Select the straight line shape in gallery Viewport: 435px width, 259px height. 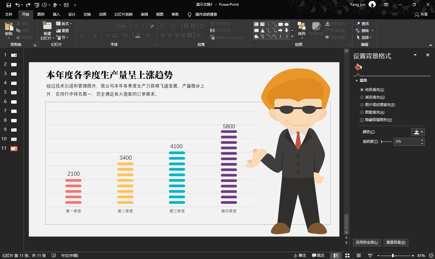pos(268,24)
